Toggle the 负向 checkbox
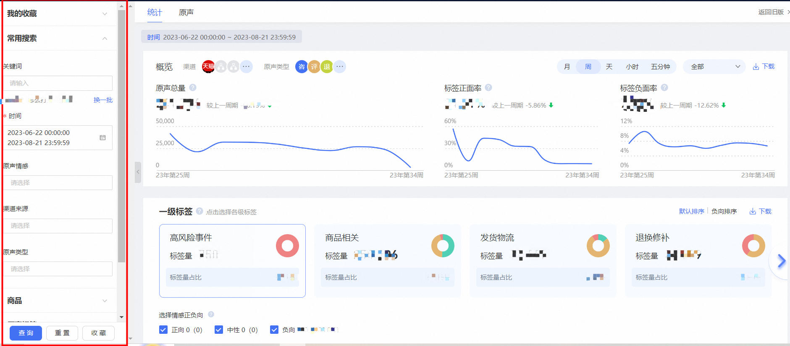Screen dimensions: 790x346 pyautogui.click(x=274, y=330)
